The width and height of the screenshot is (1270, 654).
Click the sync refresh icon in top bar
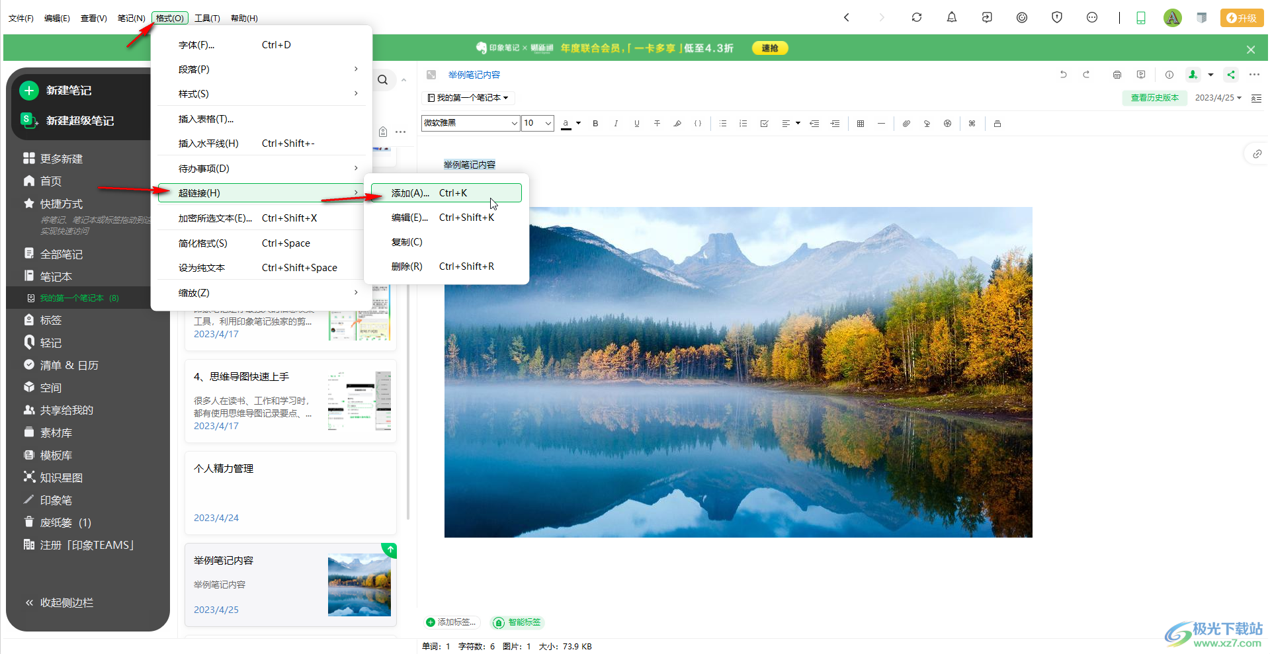(916, 18)
